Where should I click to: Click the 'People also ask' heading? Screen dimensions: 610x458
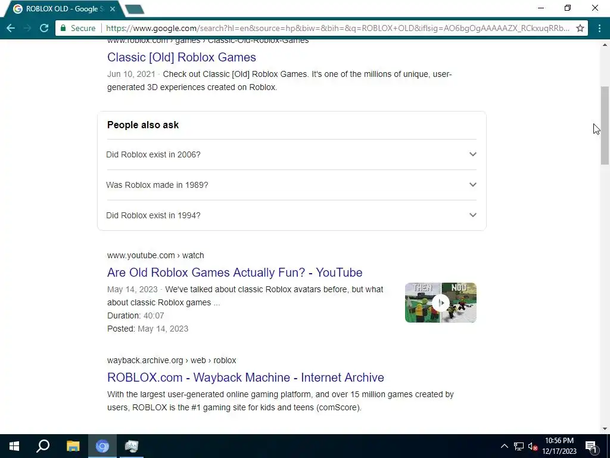pyautogui.click(x=143, y=125)
